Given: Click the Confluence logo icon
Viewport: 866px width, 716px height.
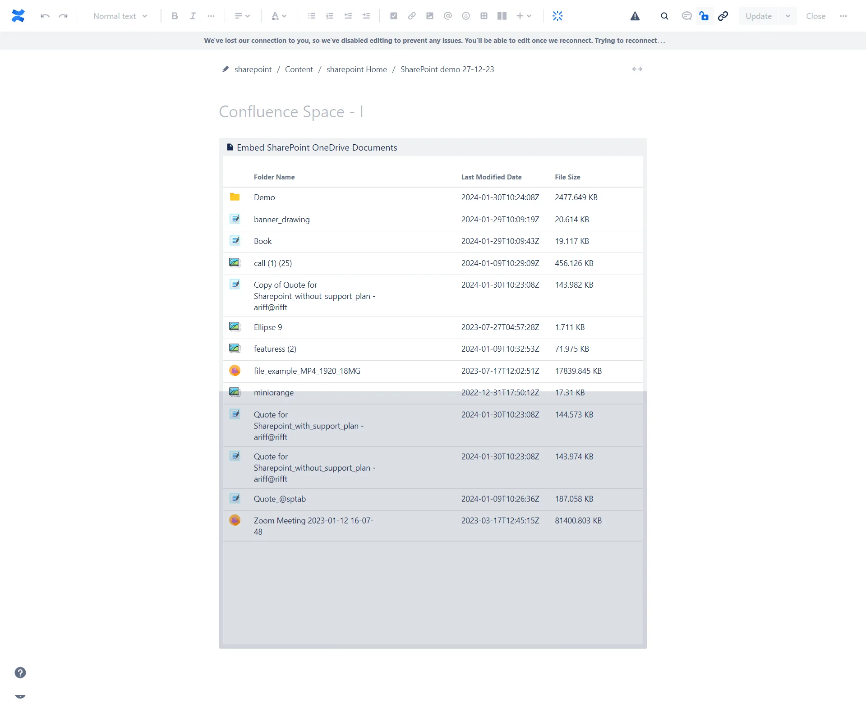Looking at the screenshot, I should pyautogui.click(x=18, y=16).
